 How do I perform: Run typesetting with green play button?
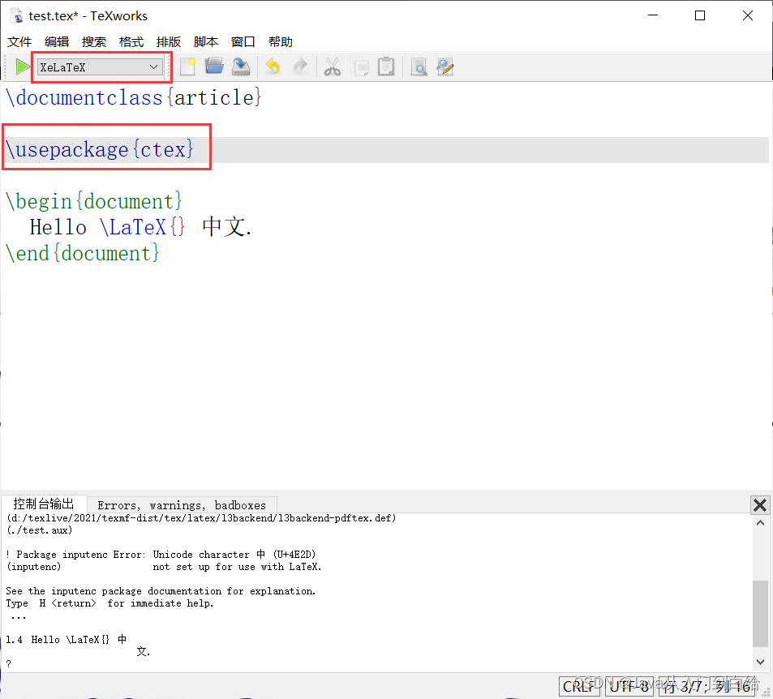[22, 66]
